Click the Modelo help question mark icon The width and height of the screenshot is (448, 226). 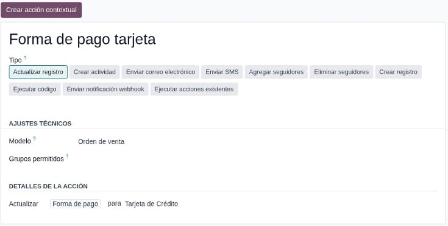34,138
